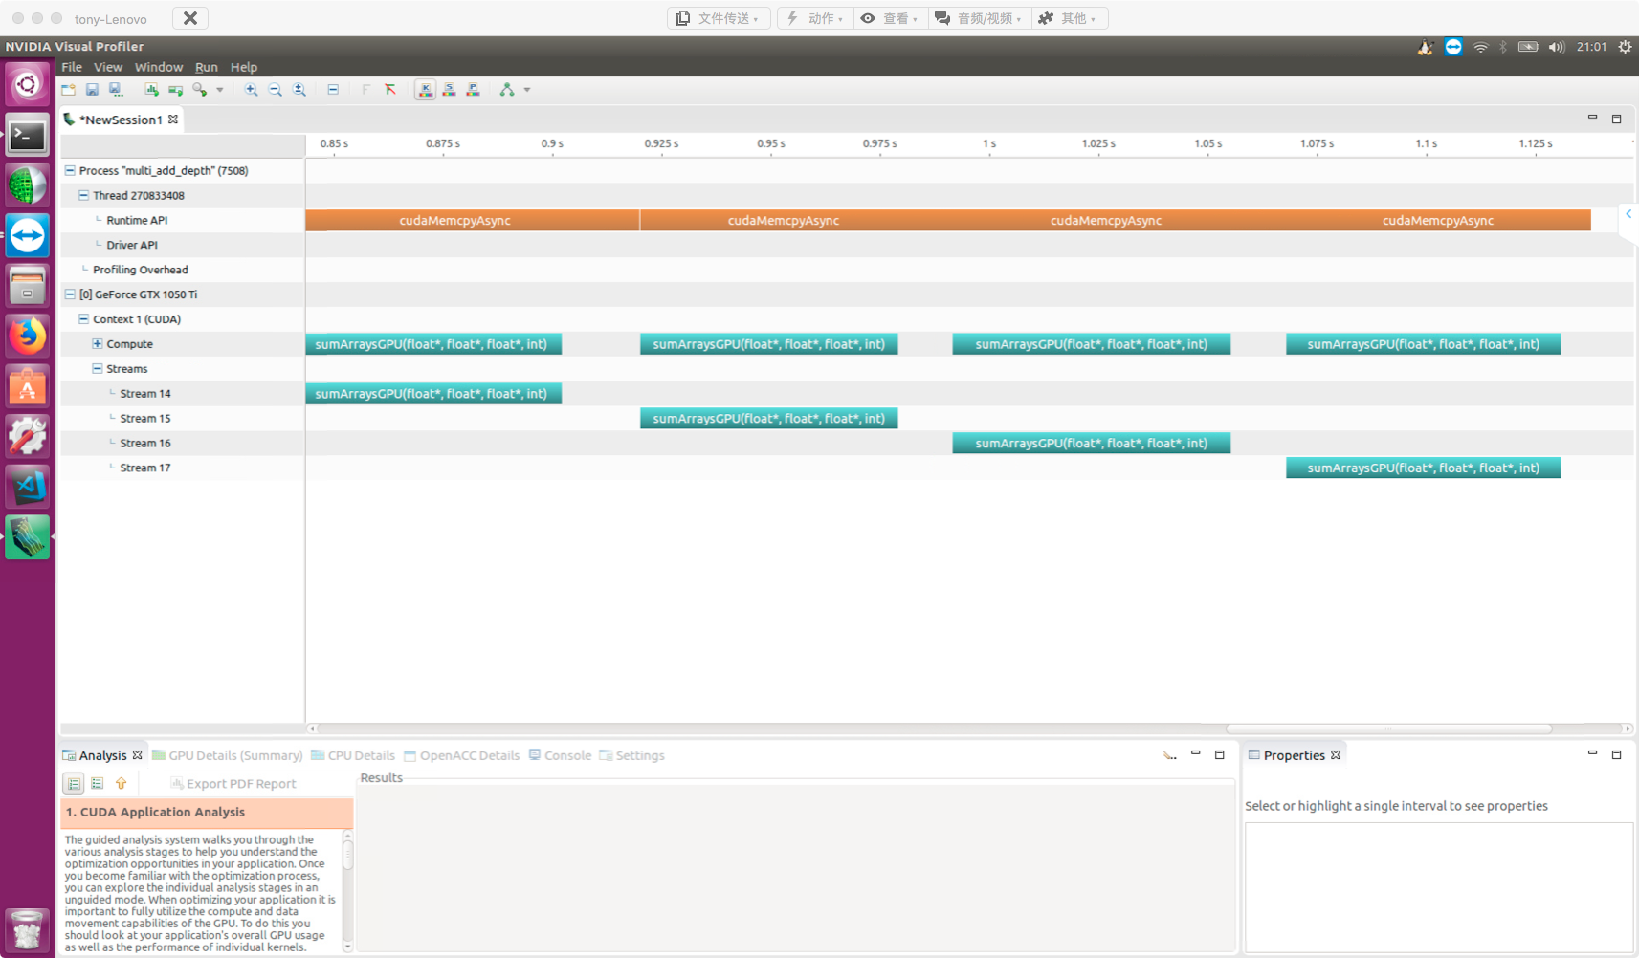Expand the Compute tree row
This screenshot has height=958, width=1639.
click(x=97, y=344)
